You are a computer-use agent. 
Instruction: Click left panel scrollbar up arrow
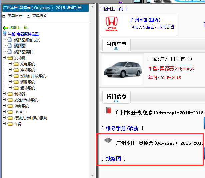click(92, 7)
